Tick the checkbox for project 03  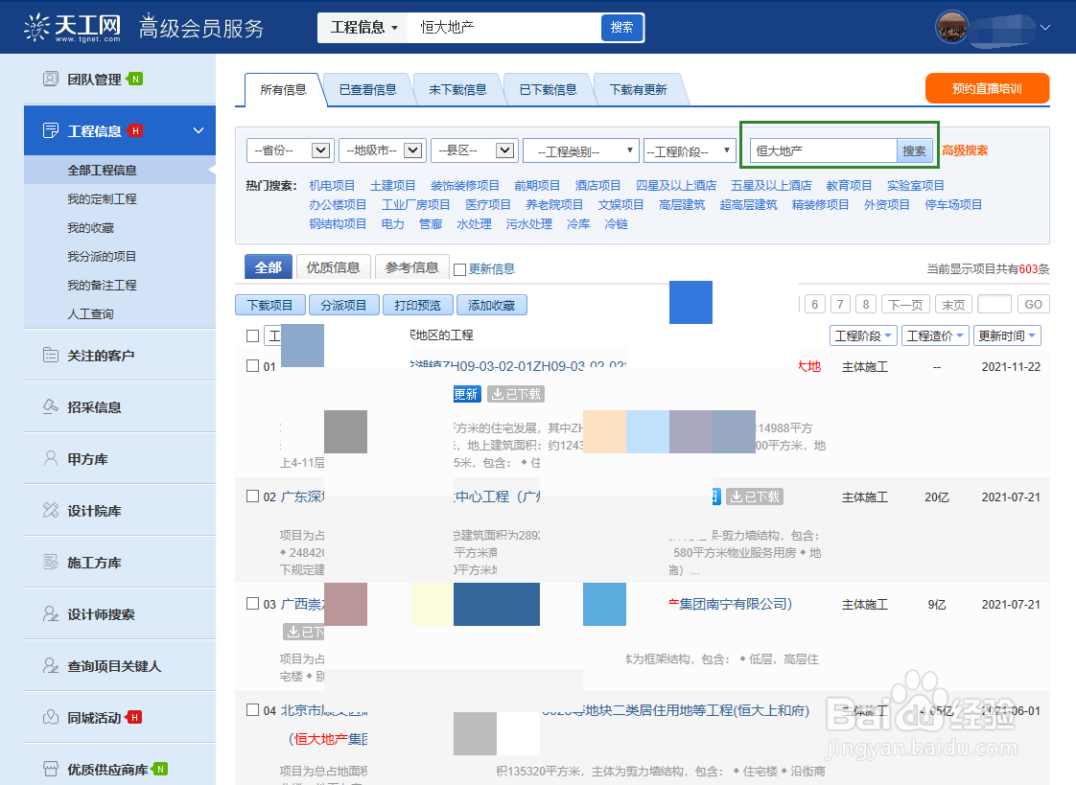tap(252, 603)
